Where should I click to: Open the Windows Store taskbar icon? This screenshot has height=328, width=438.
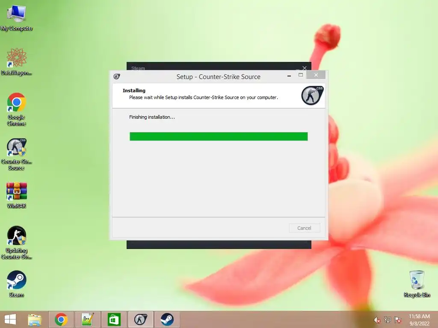click(x=114, y=319)
